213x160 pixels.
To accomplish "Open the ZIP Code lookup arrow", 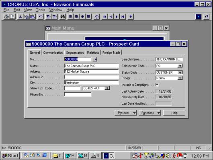I will [107, 88].
